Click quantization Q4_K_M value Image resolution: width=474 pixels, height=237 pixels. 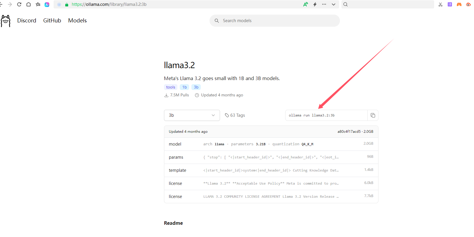point(307,144)
